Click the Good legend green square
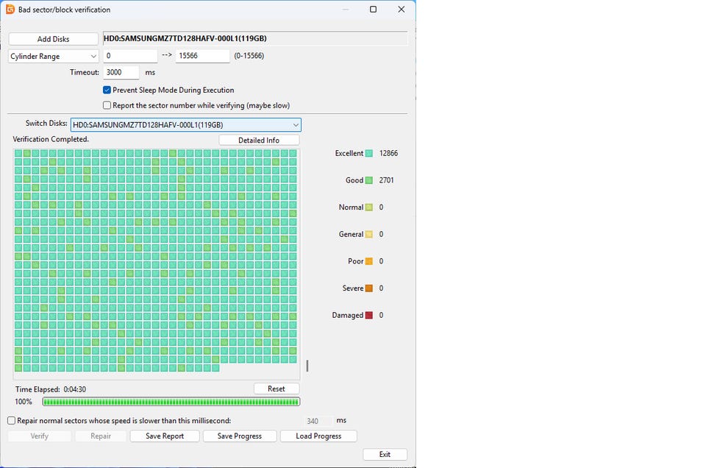 (x=369, y=180)
